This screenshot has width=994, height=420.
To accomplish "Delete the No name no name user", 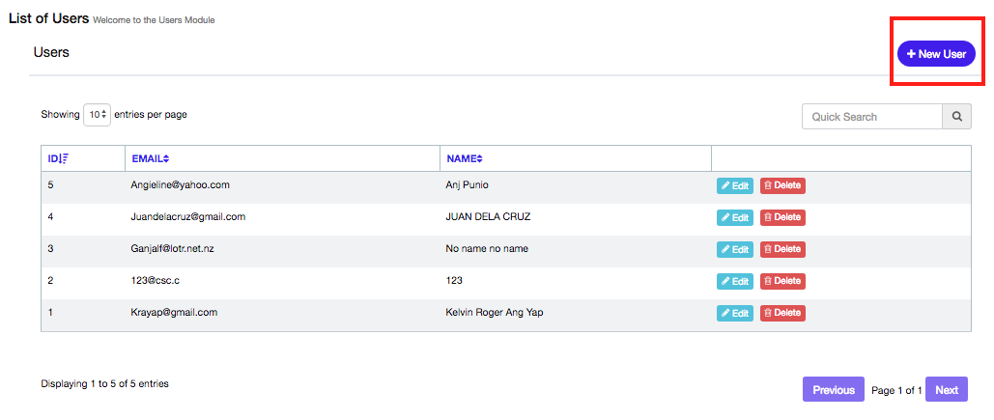I will pos(781,249).
